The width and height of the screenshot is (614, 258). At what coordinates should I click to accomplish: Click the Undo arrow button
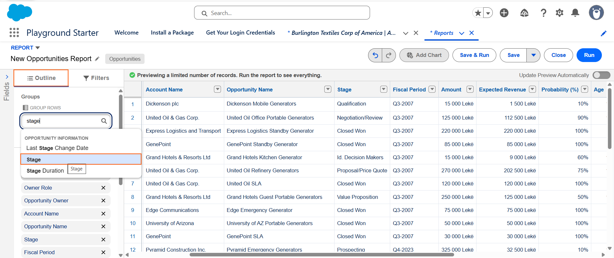point(375,55)
